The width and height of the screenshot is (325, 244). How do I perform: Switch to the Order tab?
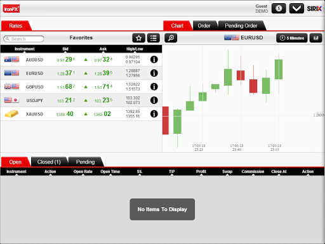[x=204, y=26]
